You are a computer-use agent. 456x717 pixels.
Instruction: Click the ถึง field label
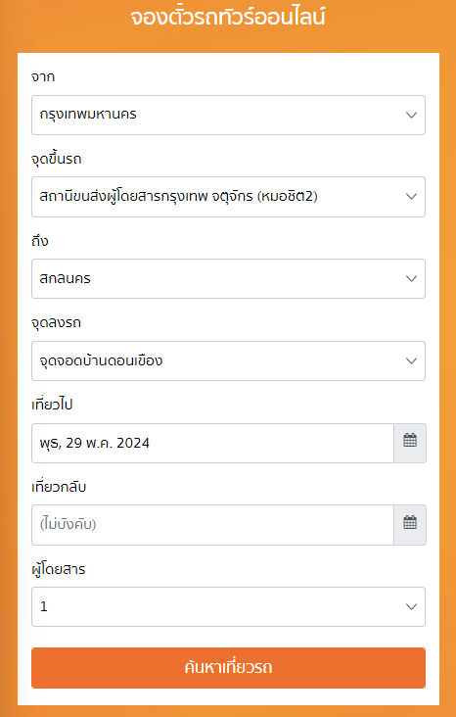40,241
